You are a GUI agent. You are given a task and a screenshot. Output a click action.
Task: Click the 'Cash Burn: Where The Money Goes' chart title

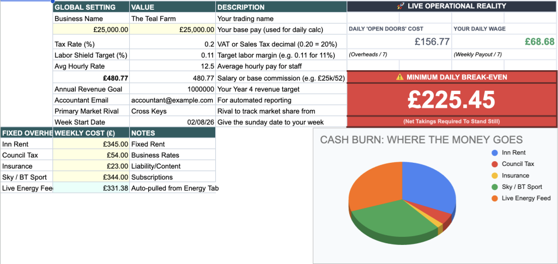tap(421, 140)
